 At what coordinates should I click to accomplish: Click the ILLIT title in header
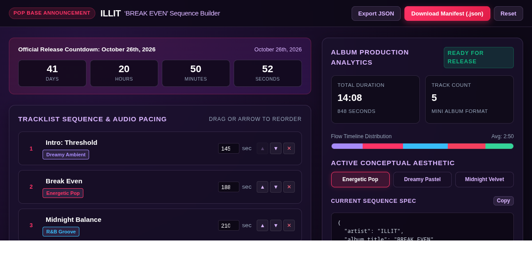pos(110,13)
